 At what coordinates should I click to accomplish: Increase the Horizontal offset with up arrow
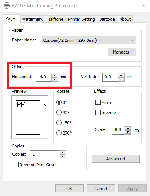(55, 75)
